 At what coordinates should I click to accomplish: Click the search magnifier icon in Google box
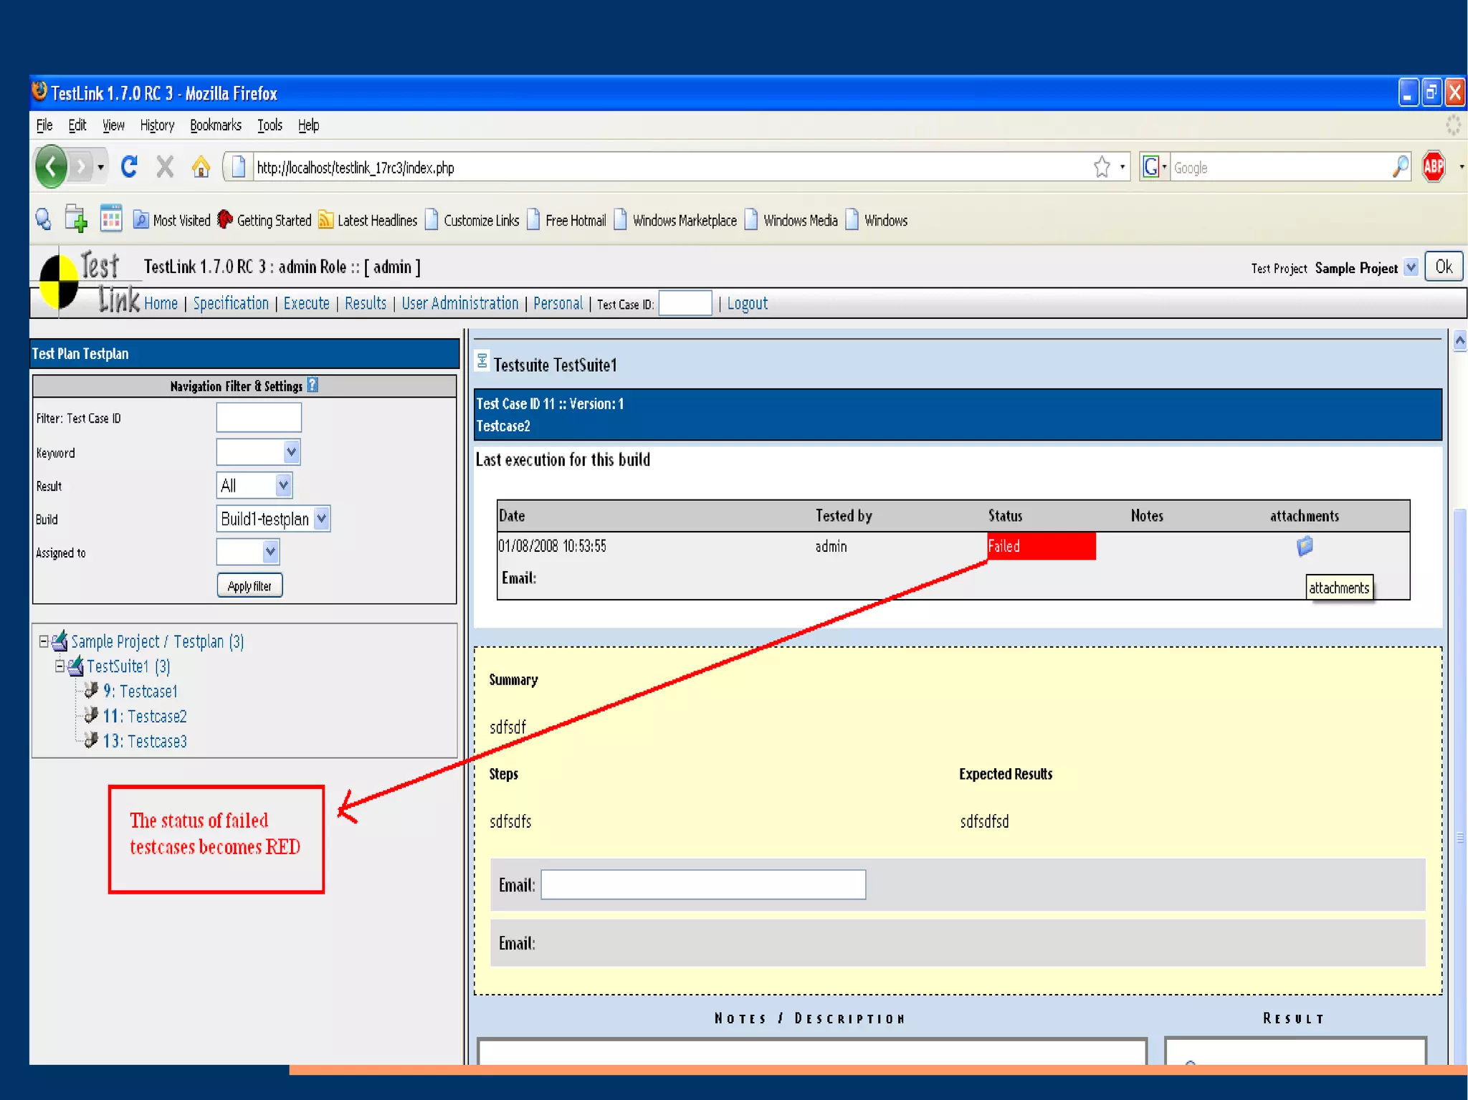click(x=1400, y=167)
